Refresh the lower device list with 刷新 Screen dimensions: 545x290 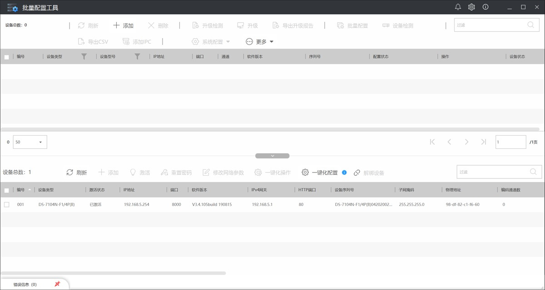point(77,172)
